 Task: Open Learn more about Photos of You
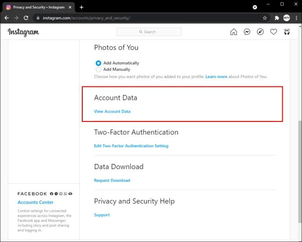click(216, 77)
